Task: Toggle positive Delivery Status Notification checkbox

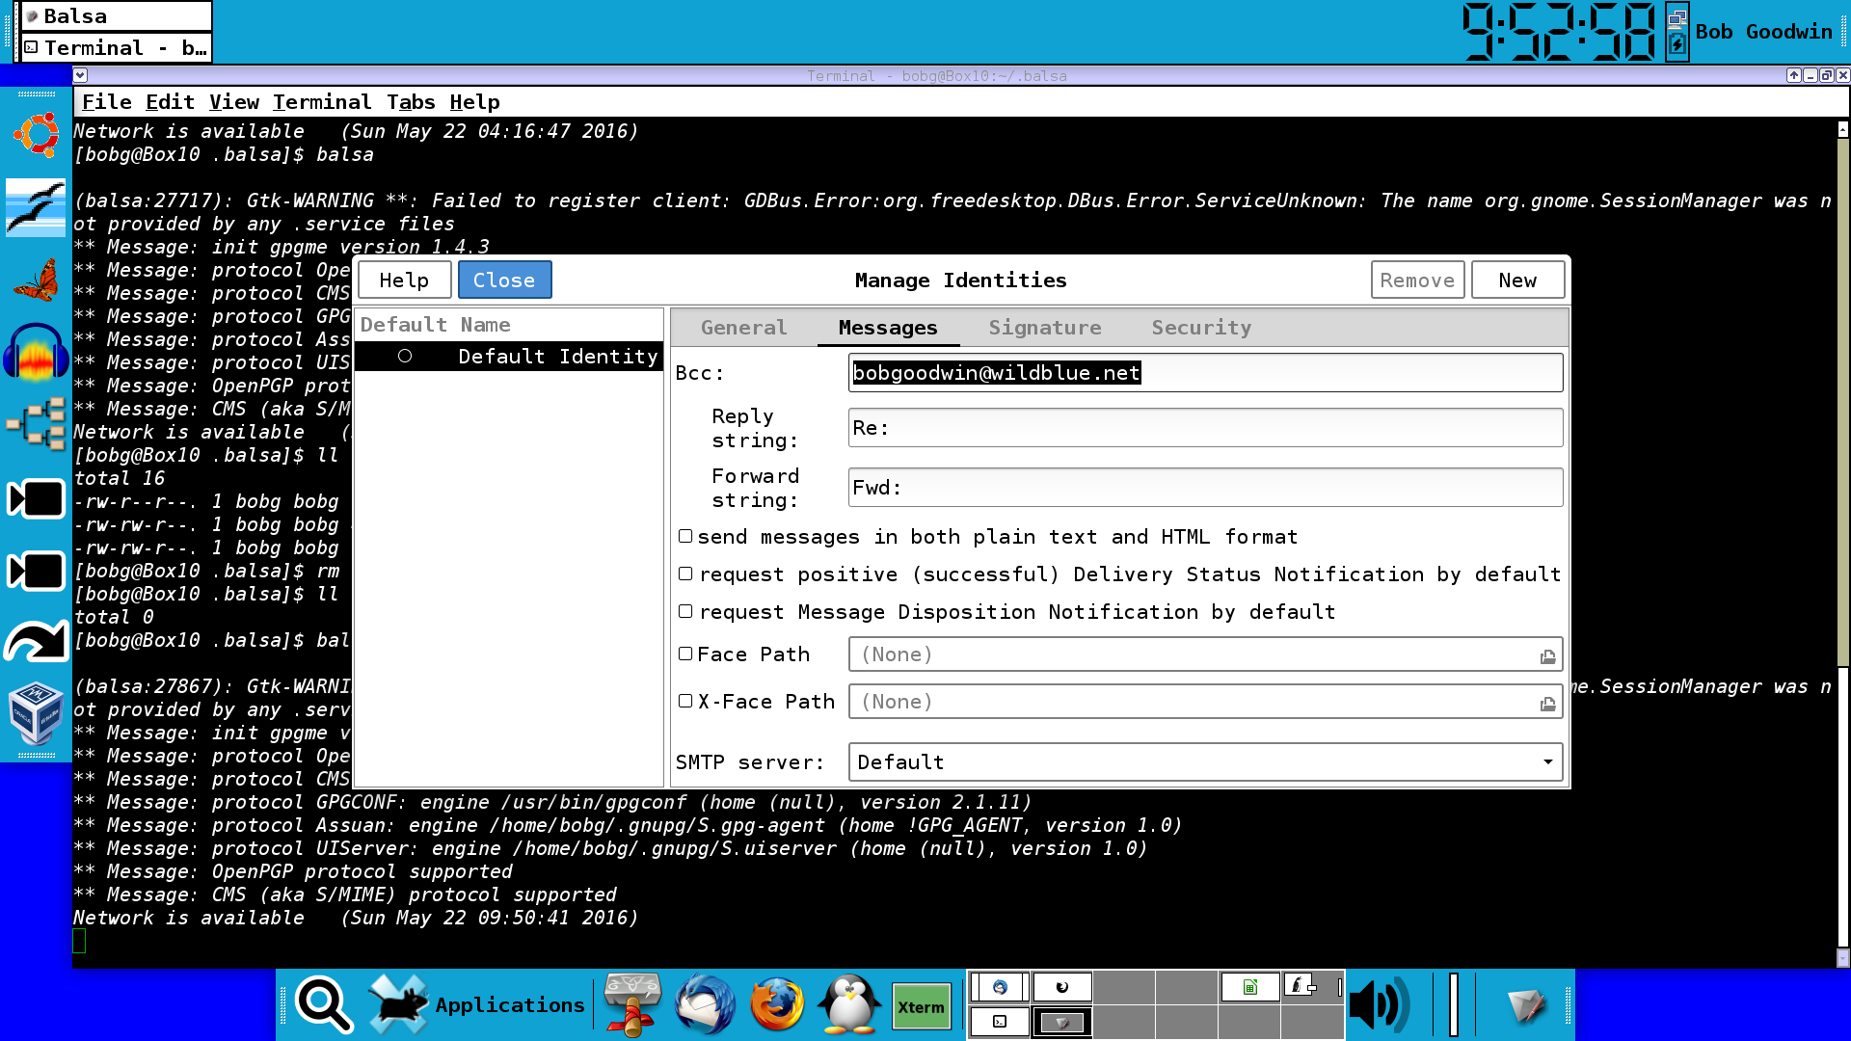Action: pyautogui.click(x=685, y=574)
